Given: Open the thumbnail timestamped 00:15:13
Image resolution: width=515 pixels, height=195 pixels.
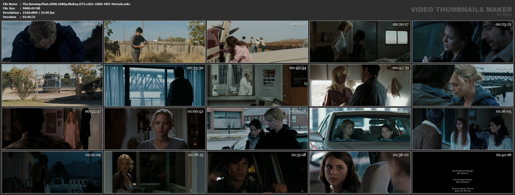Looking at the screenshot, I should pos(257,42).
